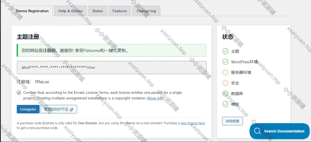
Task: Select the Features tab
Action: [x=120, y=11]
